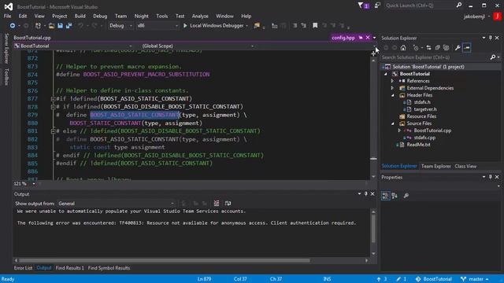
Task: Toggle Preview Selected Items button
Action: pyautogui.click(x=467, y=48)
